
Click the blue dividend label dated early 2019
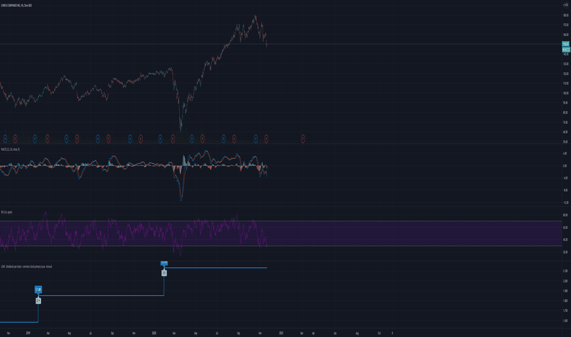click(x=38, y=290)
